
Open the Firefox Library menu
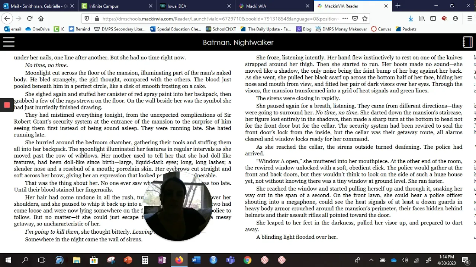pyautogui.click(x=422, y=19)
